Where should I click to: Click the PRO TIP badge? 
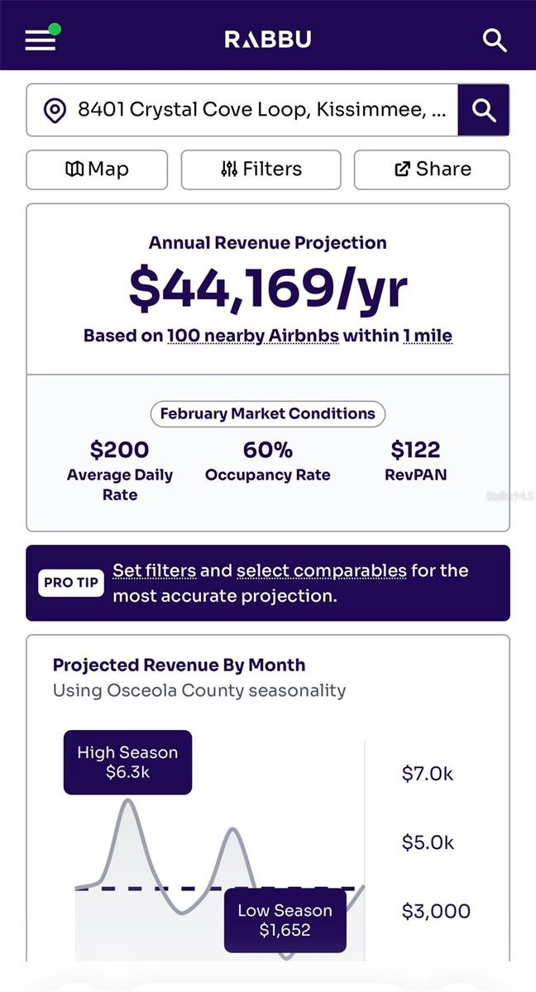click(x=70, y=583)
